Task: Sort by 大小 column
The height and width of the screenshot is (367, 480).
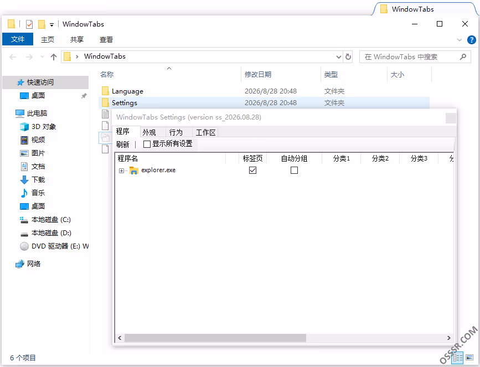Action: pos(398,74)
